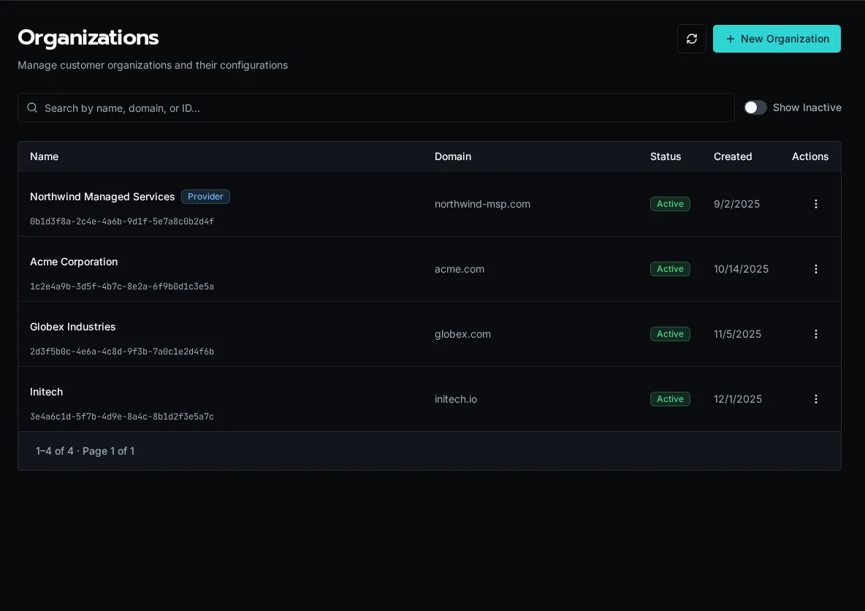Click created date 12/1/2025

[738, 399]
